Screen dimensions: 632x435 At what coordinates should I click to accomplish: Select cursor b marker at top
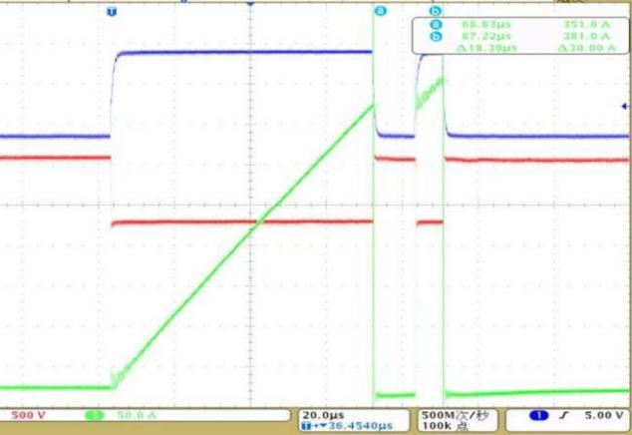(x=434, y=10)
